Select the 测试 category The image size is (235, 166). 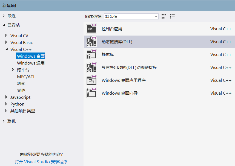pyautogui.click(x=21, y=83)
